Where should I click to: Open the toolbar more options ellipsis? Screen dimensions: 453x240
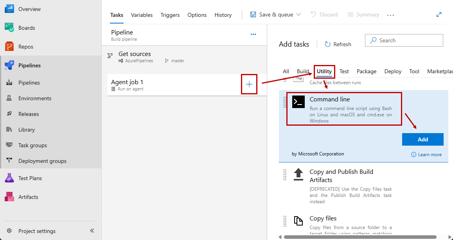[390, 15]
